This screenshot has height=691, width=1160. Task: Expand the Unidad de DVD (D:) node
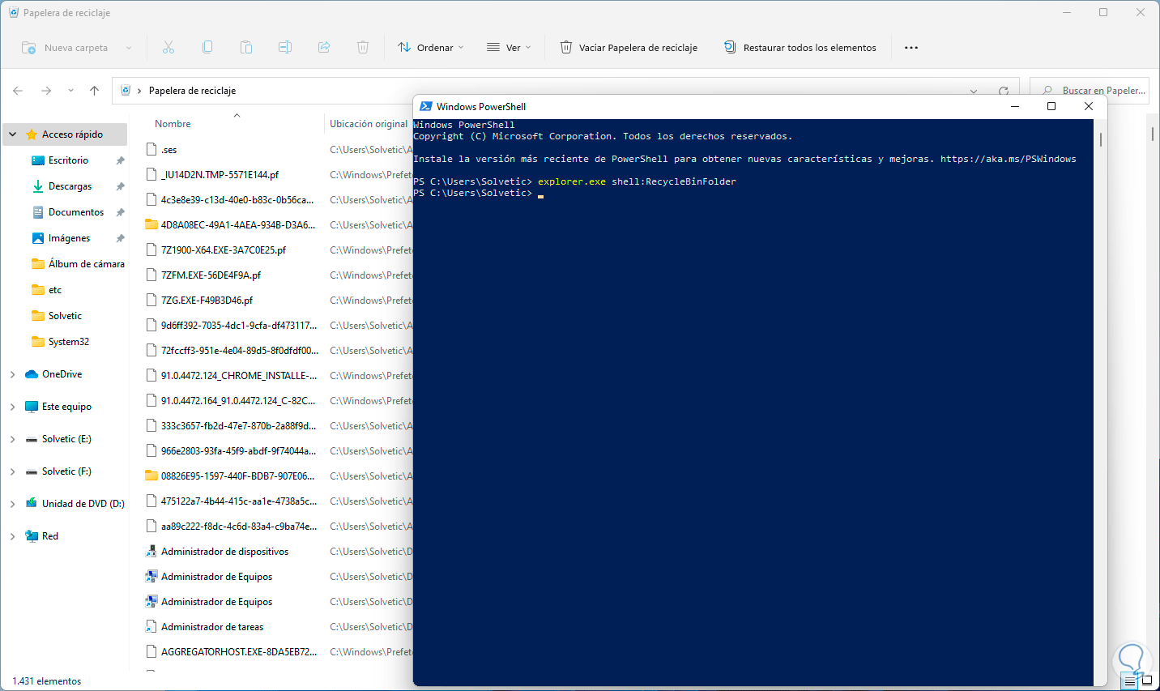point(13,504)
